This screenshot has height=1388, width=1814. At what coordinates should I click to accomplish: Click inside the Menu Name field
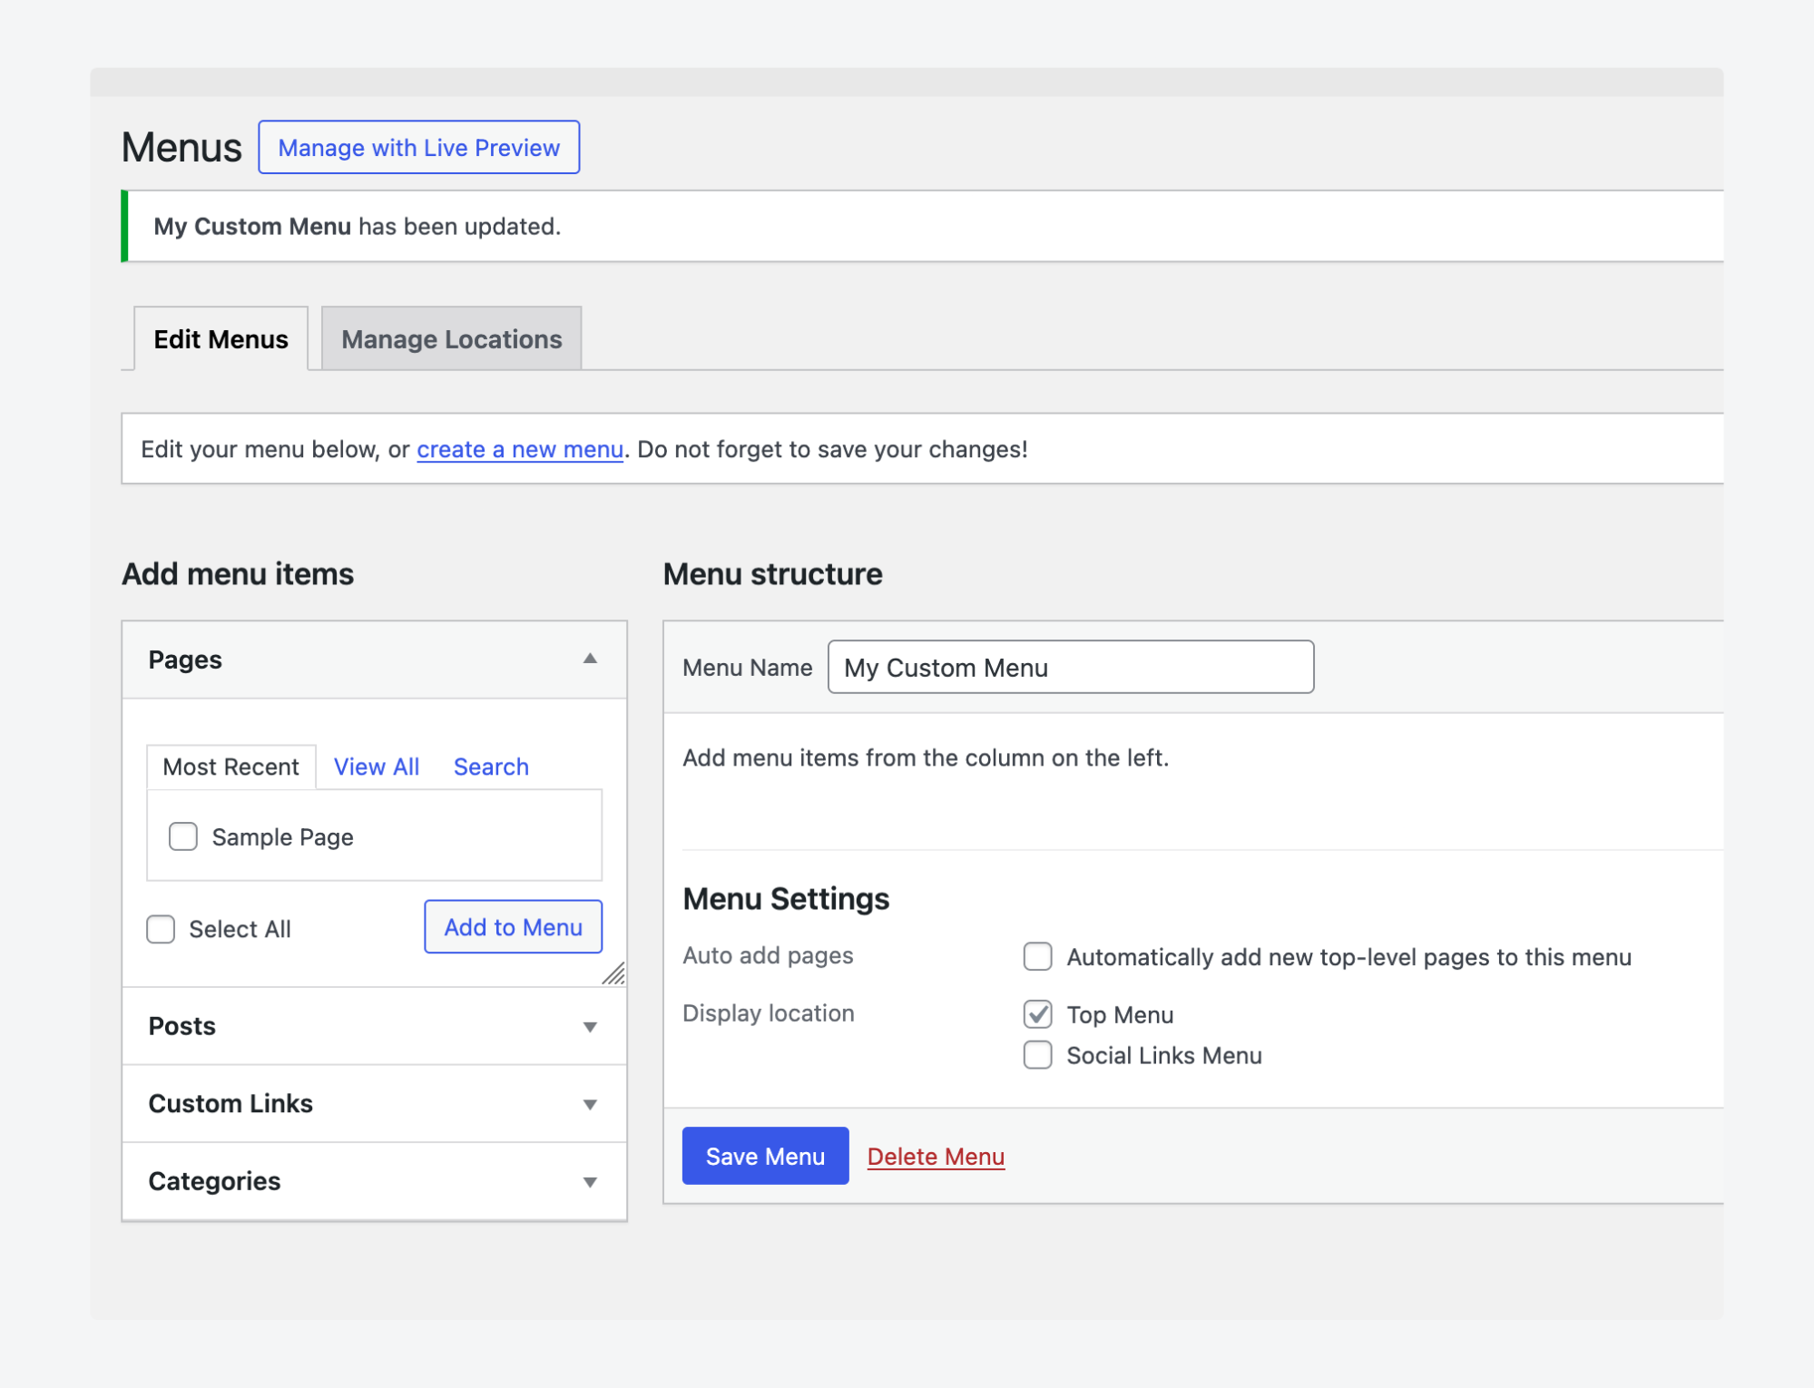coord(1069,668)
